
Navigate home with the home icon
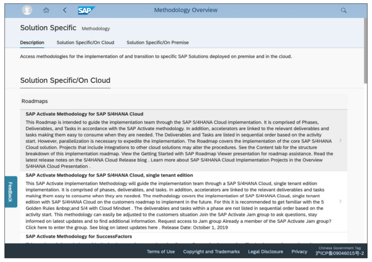(45, 10)
